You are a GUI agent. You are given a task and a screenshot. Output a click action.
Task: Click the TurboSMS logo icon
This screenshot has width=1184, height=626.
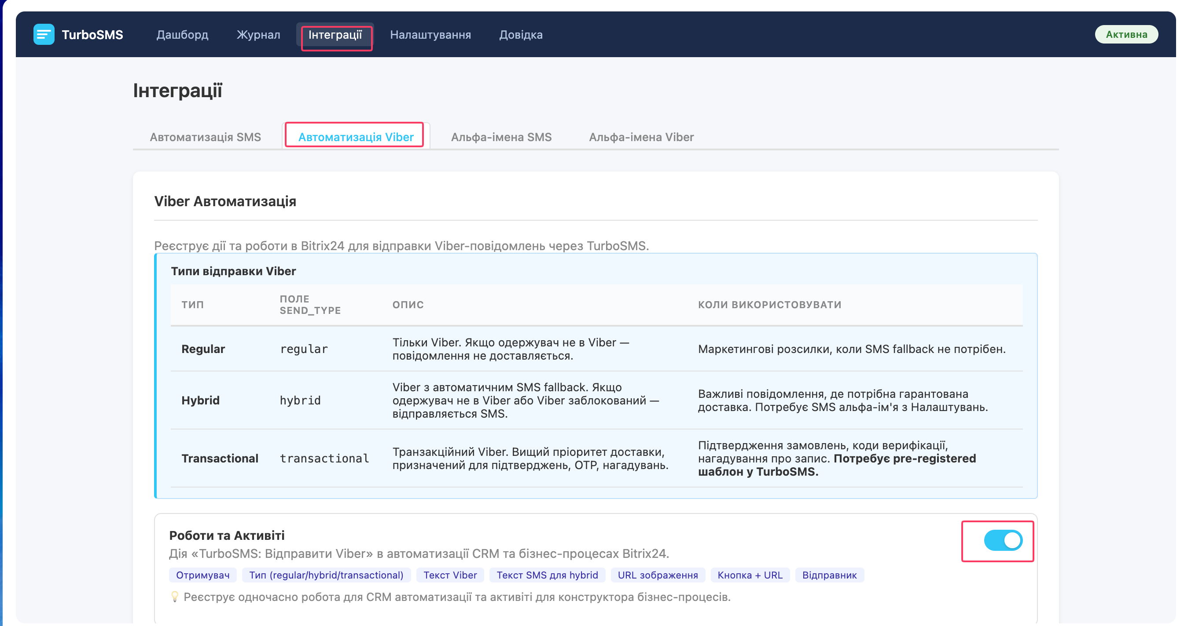point(44,34)
